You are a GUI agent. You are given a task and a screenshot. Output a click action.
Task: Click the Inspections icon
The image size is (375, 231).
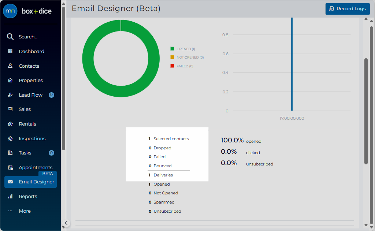(x=10, y=138)
